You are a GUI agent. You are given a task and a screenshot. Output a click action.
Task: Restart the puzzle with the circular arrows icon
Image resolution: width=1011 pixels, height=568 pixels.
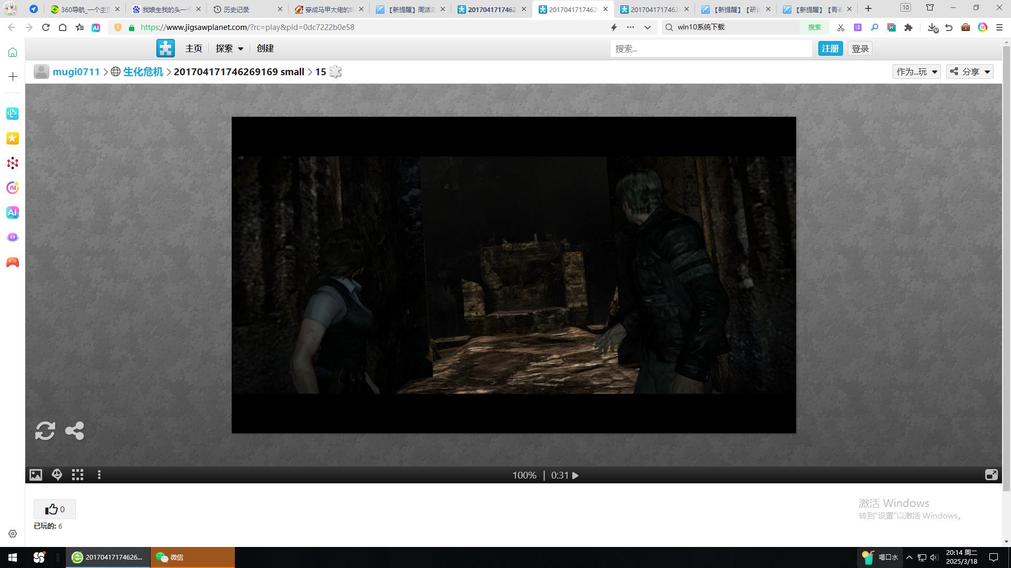[45, 431]
